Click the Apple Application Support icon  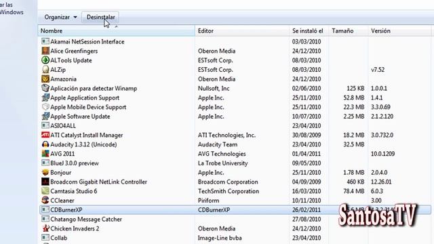[45, 98]
